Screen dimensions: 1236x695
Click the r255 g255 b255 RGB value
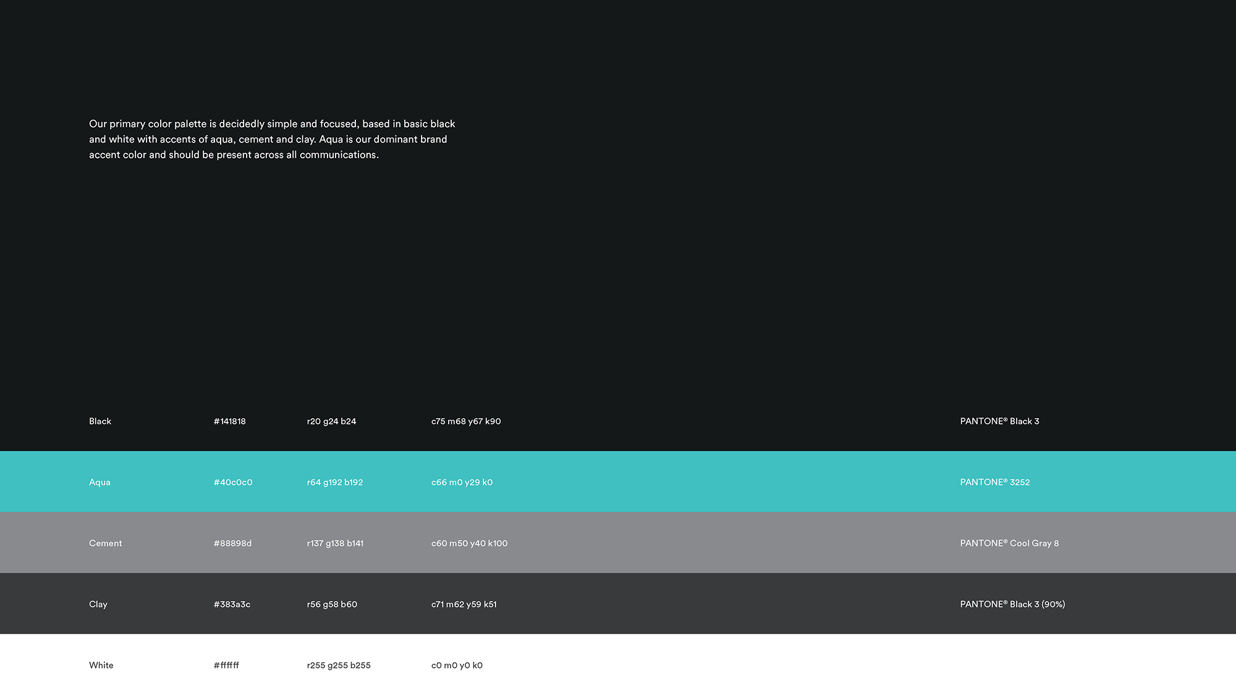[339, 665]
